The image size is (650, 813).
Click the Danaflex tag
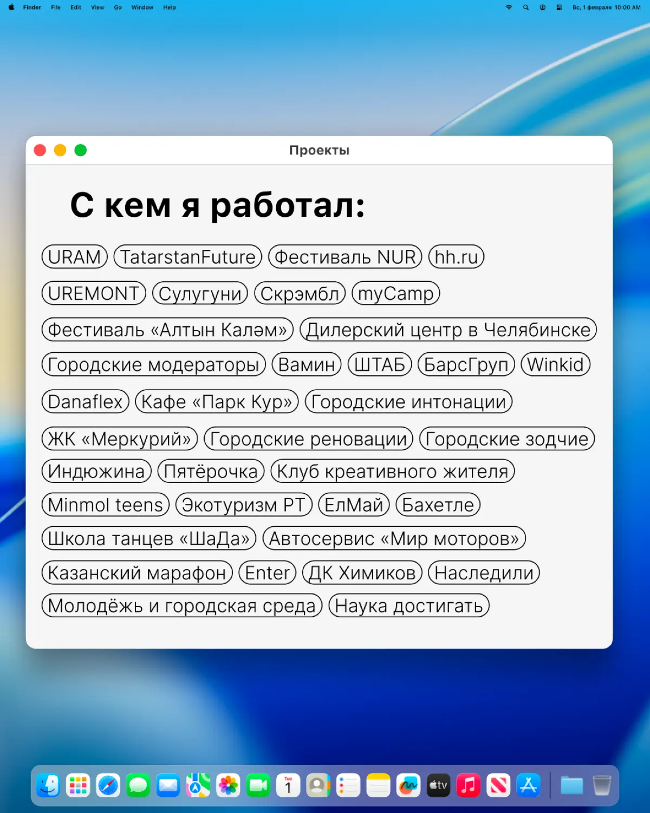tap(86, 402)
